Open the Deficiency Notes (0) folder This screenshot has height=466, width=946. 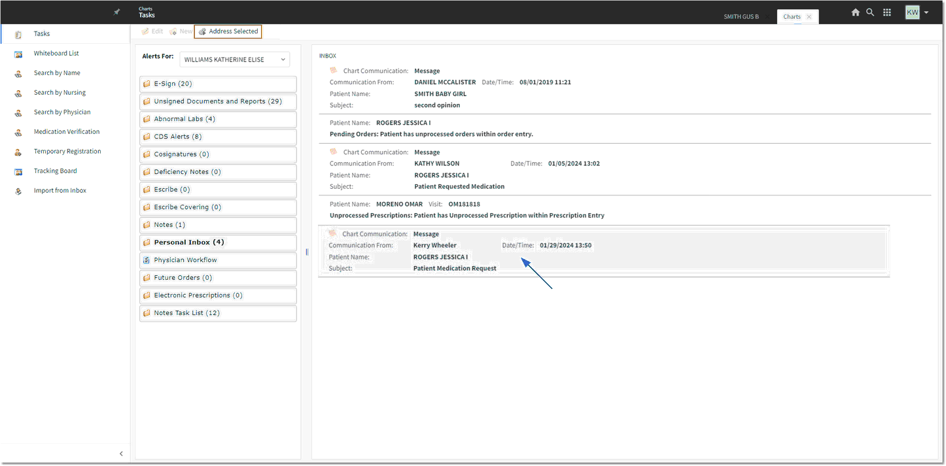tap(218, 172)
